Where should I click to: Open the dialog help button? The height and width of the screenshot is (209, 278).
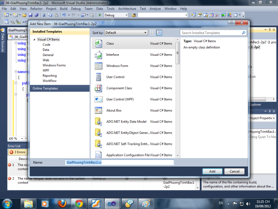(232, 23)
